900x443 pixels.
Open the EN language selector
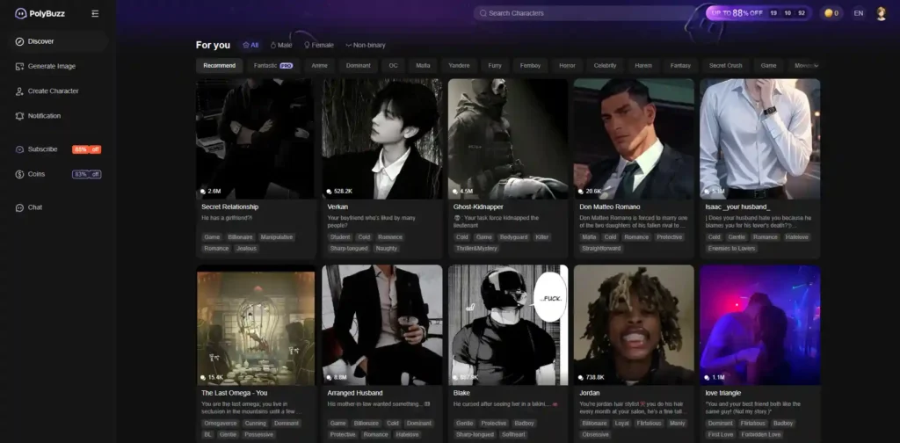(x=858, y=13)
